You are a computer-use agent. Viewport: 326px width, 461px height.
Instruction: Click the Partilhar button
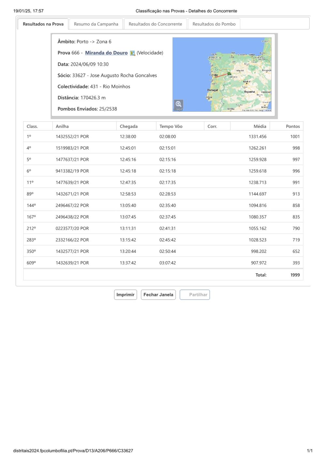click(x=195, y=295)
